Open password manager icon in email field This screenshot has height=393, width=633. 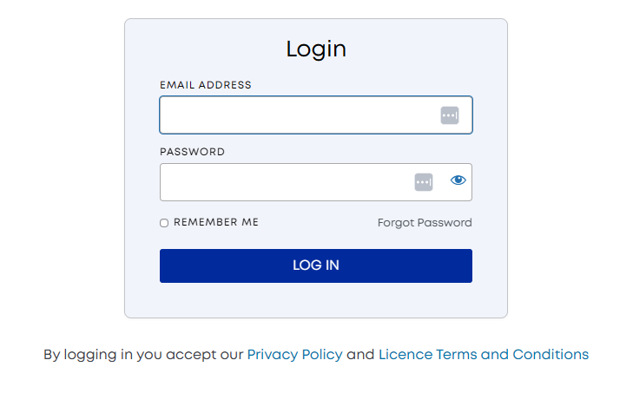(449, 115)
